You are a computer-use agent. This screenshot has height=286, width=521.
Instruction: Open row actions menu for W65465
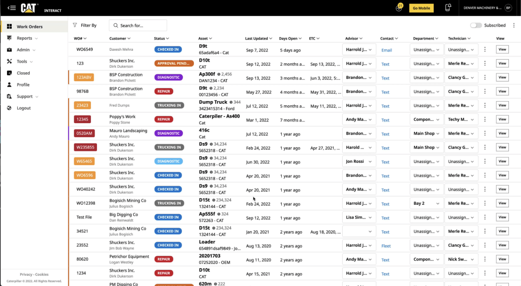coord(485,161)
